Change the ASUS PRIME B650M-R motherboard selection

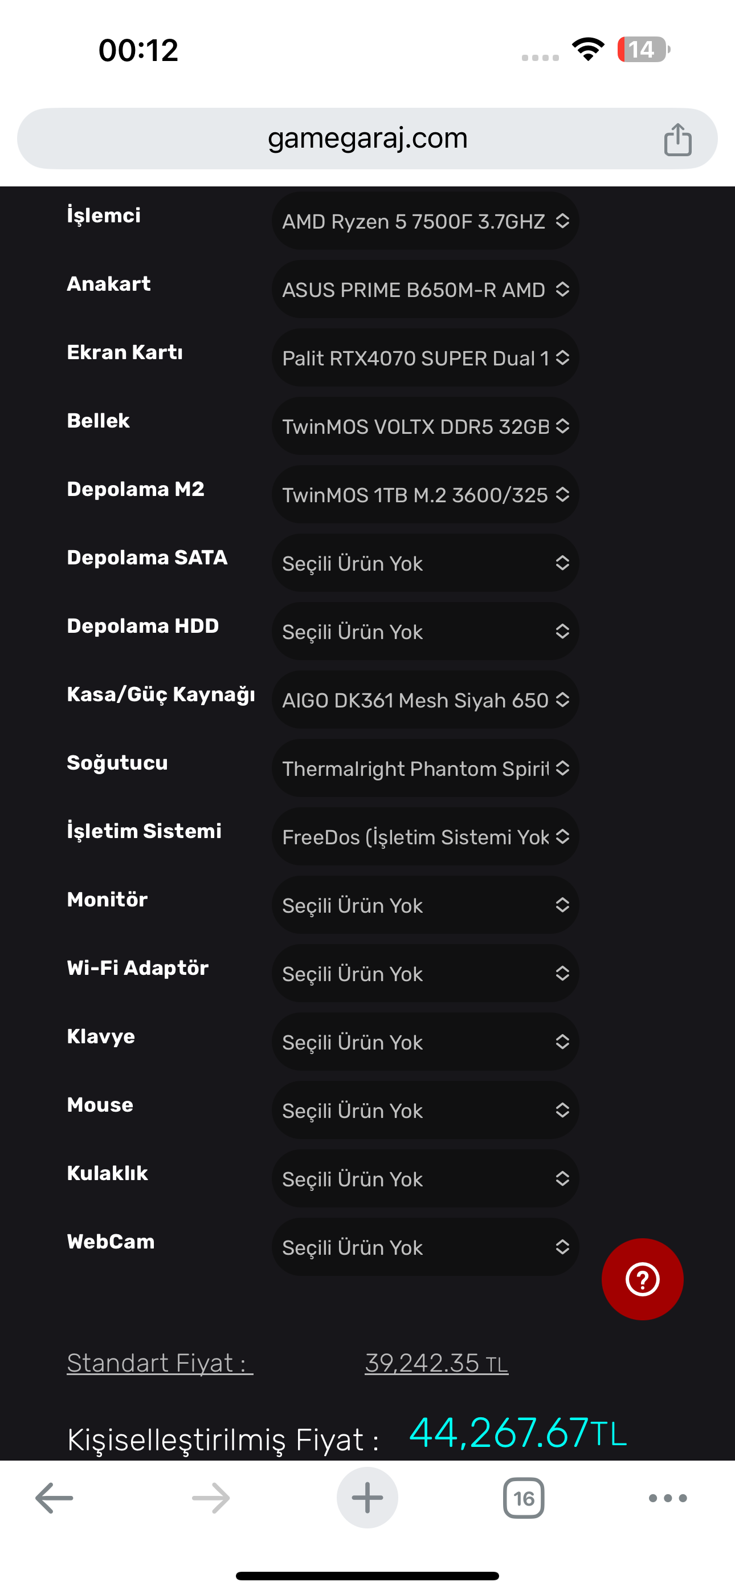[x=425, y=290]
